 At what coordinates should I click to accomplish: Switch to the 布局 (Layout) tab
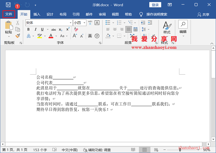tap(63, 14)
